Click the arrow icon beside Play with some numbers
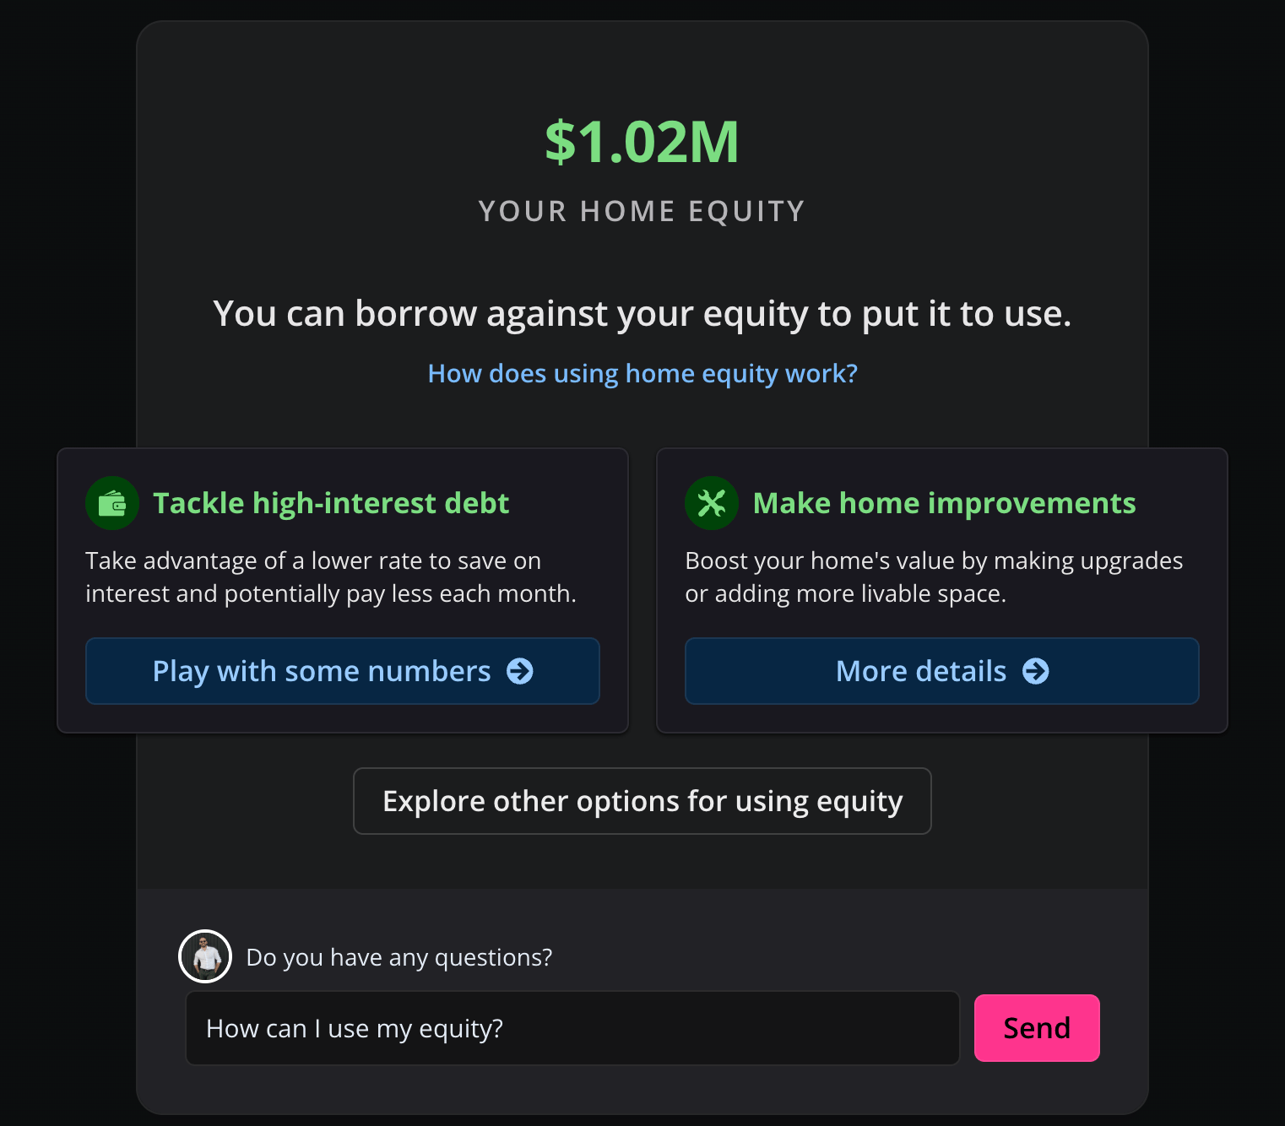1285x1126 pixels. point(520,671)
